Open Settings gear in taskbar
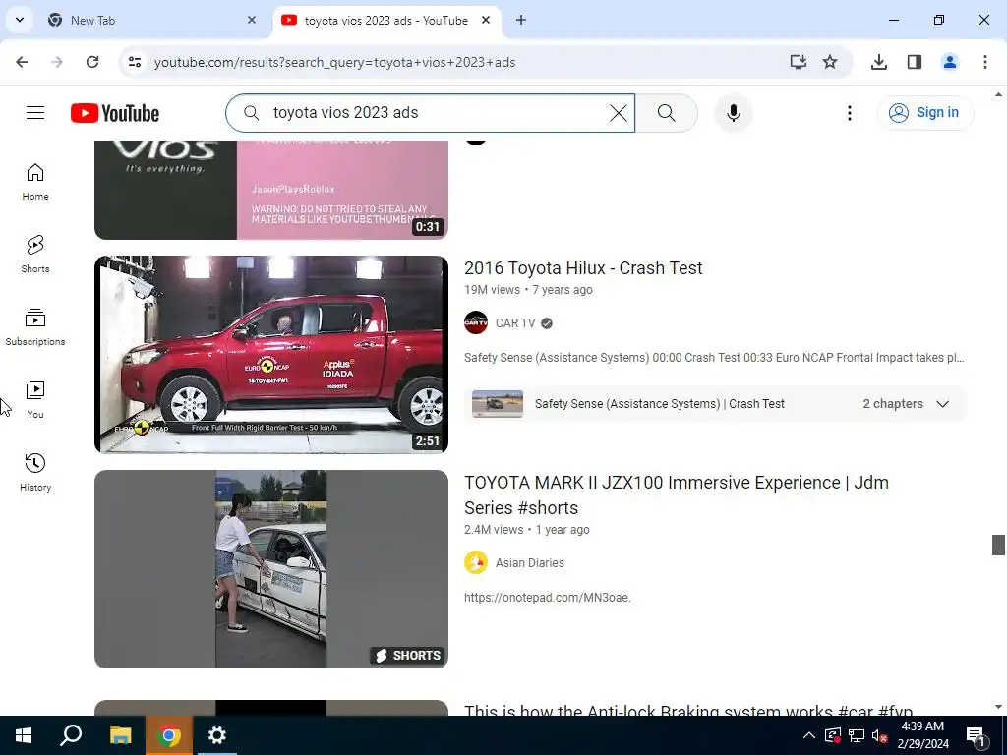This screenshot has width=1007, height=755. click(x=217, y=735)
